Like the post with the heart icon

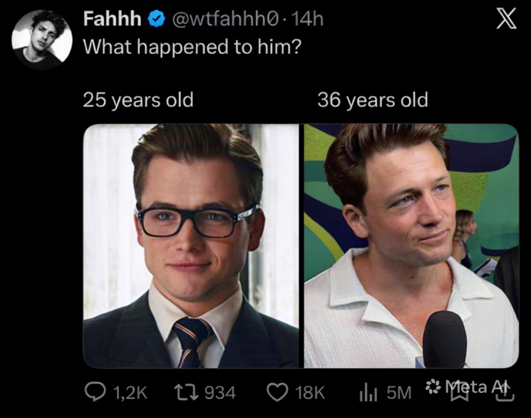(x=277, y=392)
